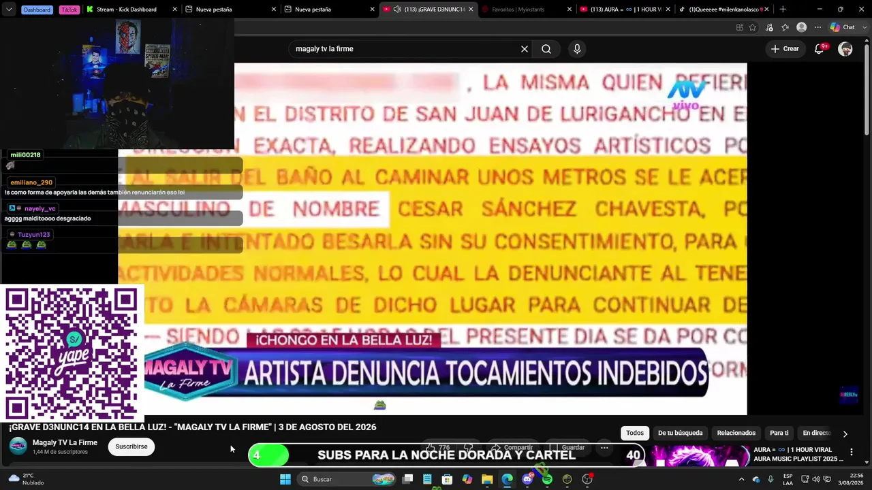Image resolution: width=872 pixels, height=490 pixels.
Task: Open Microsoft Store from the taskbar
Action: pos(447,479)
